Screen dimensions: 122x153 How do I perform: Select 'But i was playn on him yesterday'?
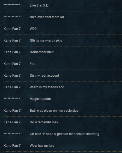54,111
